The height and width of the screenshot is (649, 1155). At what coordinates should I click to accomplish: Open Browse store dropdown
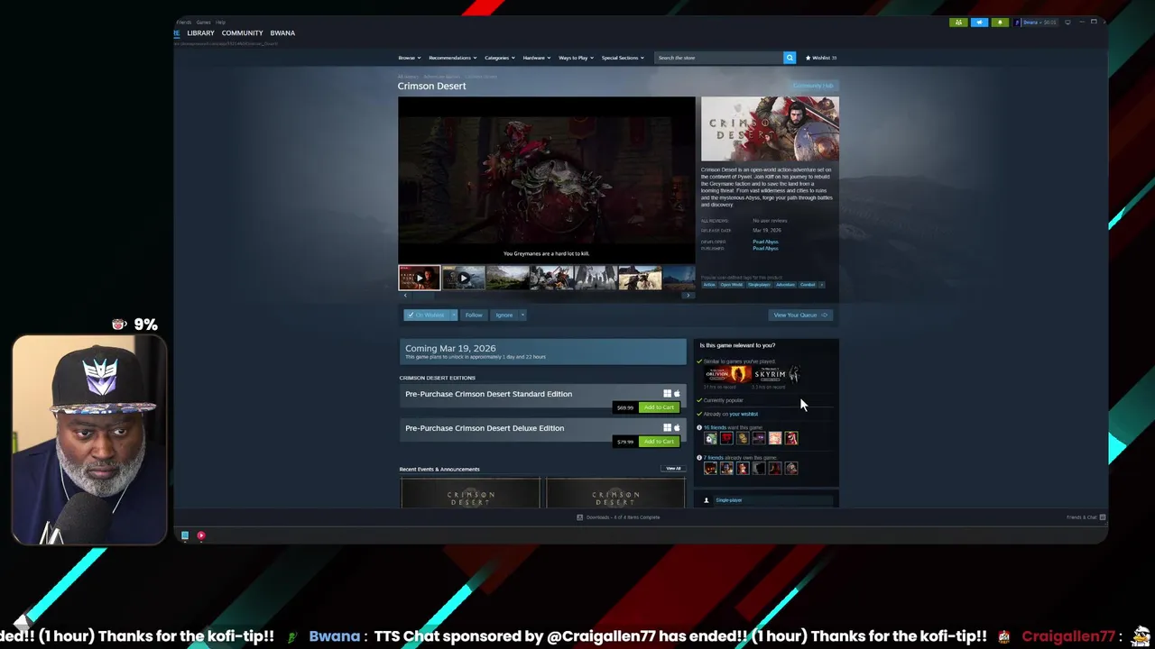[409, 58]
